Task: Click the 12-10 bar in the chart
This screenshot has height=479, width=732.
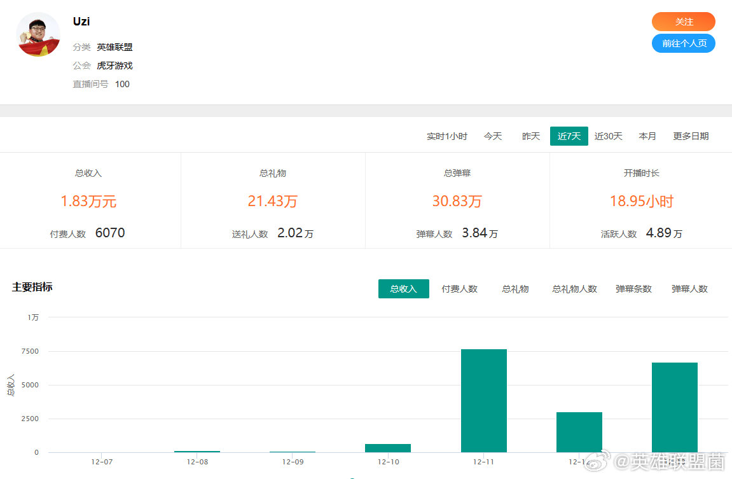Action: [388, 448]
